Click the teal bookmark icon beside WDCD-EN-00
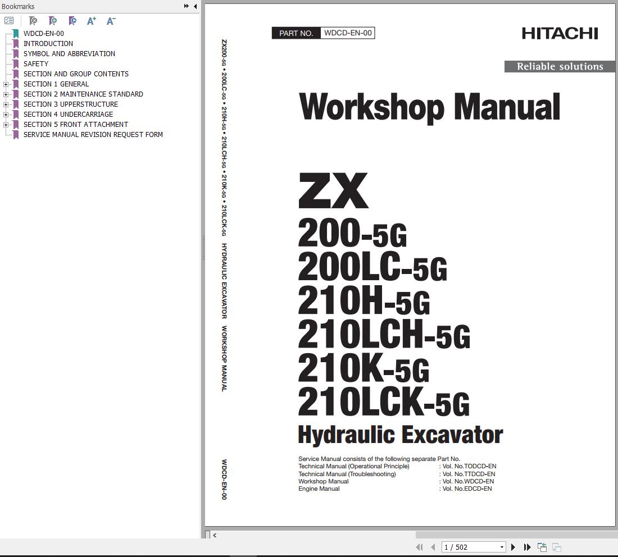Image resolution: width=618 pixels, height=557 pixels. point(16,34)
